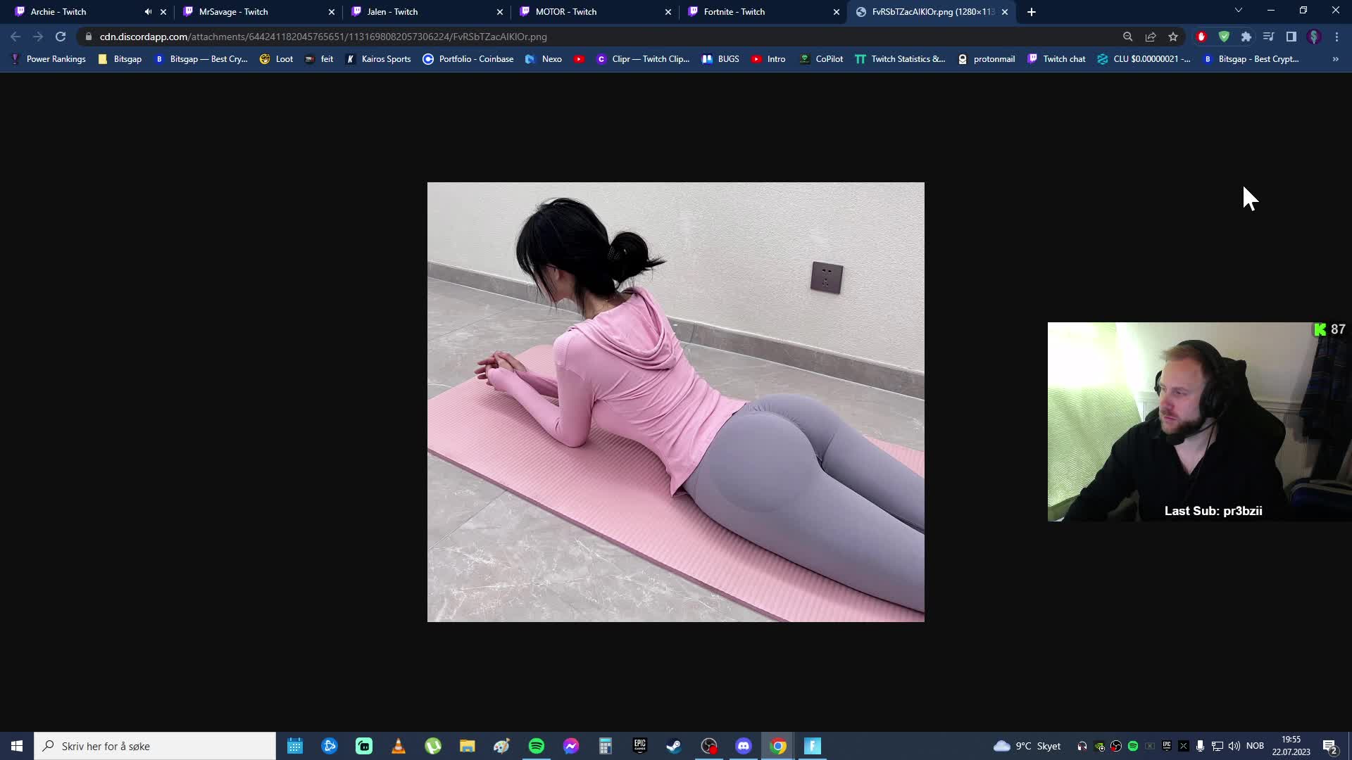Switch to the MrSavage - Twitch tab
This screenshot has height=760, width=1352.
(x=258, y=12)
